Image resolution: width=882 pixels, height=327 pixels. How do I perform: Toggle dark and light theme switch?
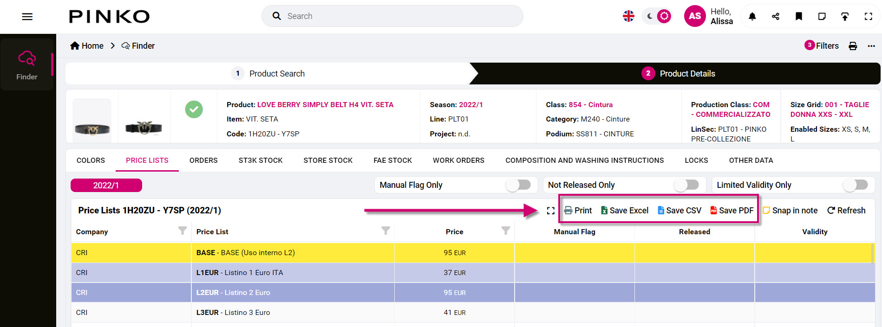click(657, 16)
